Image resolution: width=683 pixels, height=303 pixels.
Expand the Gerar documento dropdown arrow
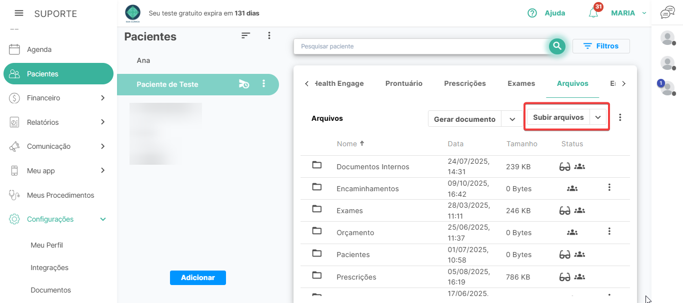512,119
